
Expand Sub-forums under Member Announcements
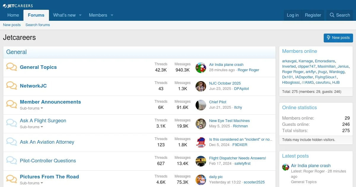(31, 108)
